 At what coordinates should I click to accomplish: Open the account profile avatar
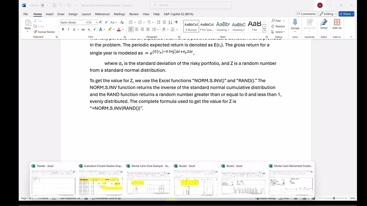pyautogui.click(x=320, y=5)
